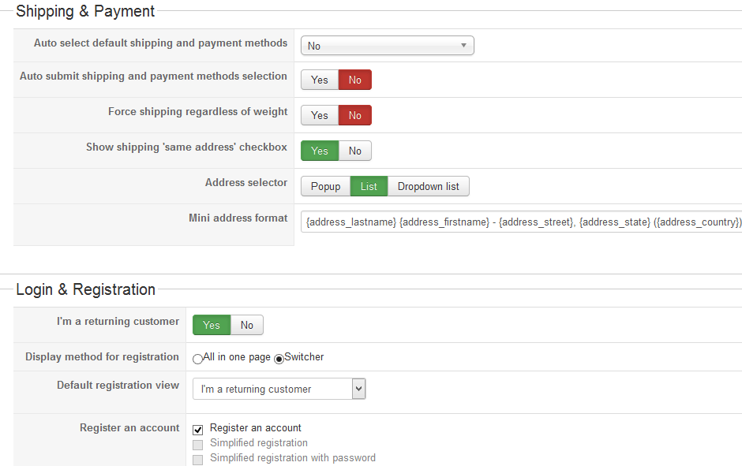Select List as the address selector

[x=369, y=186]
